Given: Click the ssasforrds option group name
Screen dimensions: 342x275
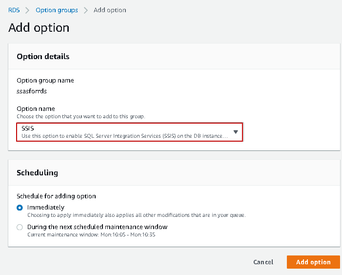Looking at the screenshot, I should [x=31, y=91].
